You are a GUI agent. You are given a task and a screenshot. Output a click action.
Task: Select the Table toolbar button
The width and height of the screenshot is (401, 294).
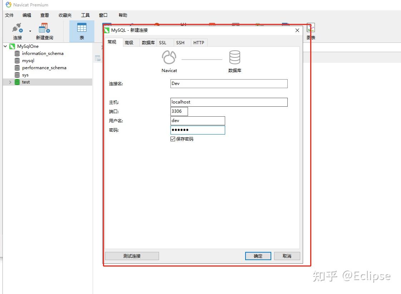[x=82, y=31]
